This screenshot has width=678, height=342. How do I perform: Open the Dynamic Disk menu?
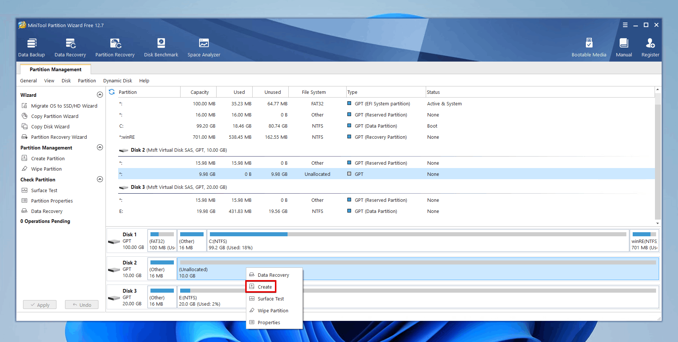point(118,80)
